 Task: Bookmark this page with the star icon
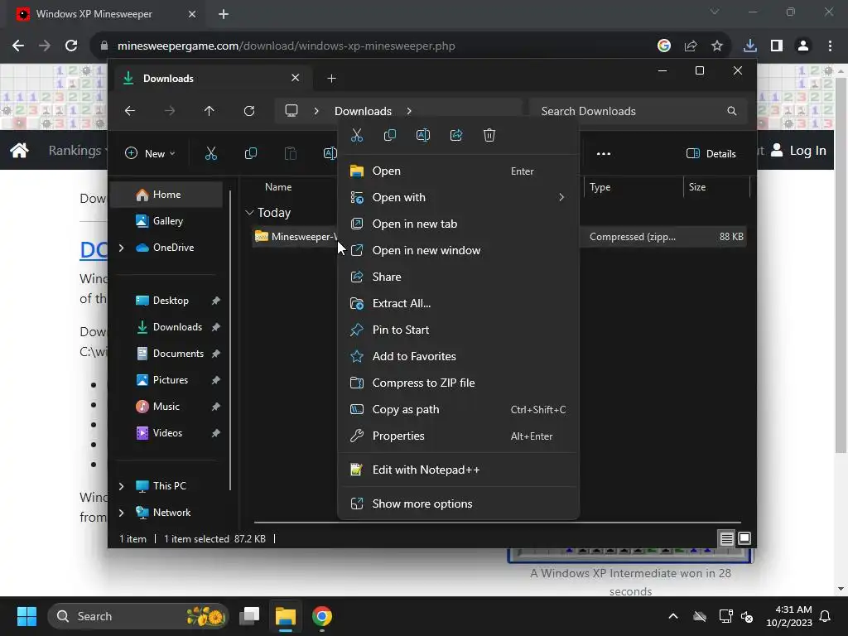716,46
